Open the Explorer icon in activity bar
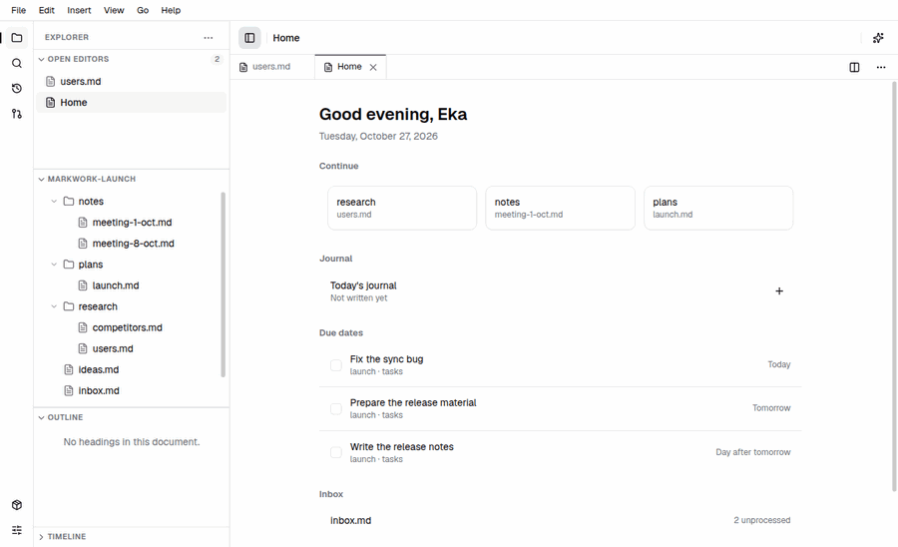 click(17, 38)
